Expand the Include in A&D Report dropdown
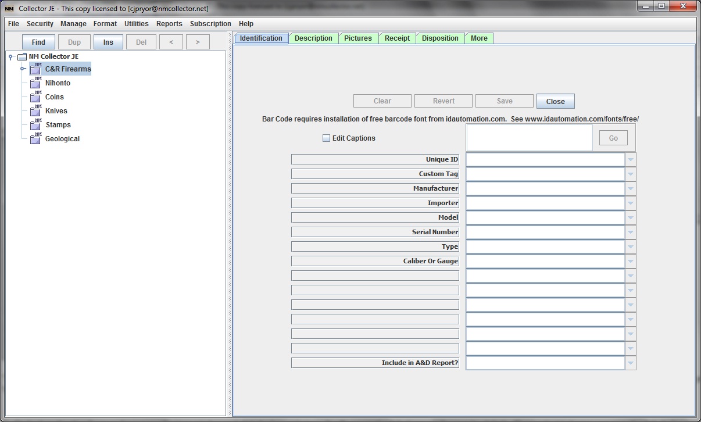The height and width of the screenshot is (422, 701). 630,363
